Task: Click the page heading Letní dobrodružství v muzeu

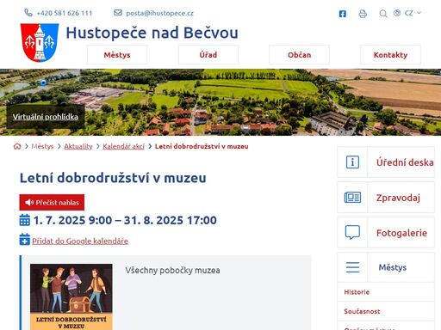Action: pyautogui.click(x=113, y=178)
